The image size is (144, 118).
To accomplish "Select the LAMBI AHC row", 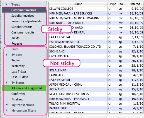I will tap(96, 75).
